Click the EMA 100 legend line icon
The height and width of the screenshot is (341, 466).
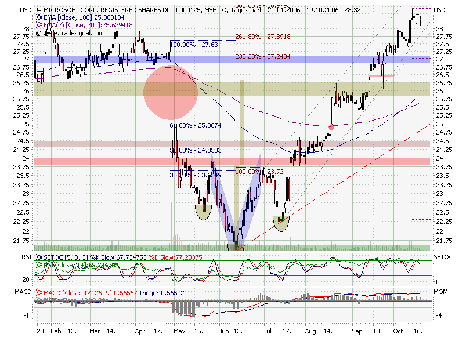(39, 18)
